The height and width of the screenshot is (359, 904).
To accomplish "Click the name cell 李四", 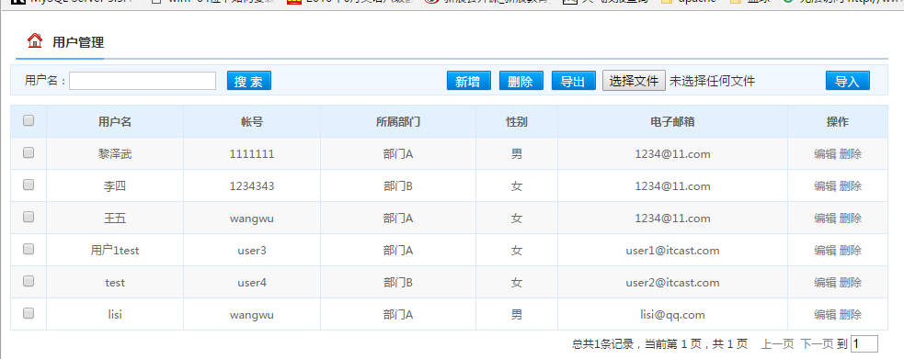I will point(115,186).
